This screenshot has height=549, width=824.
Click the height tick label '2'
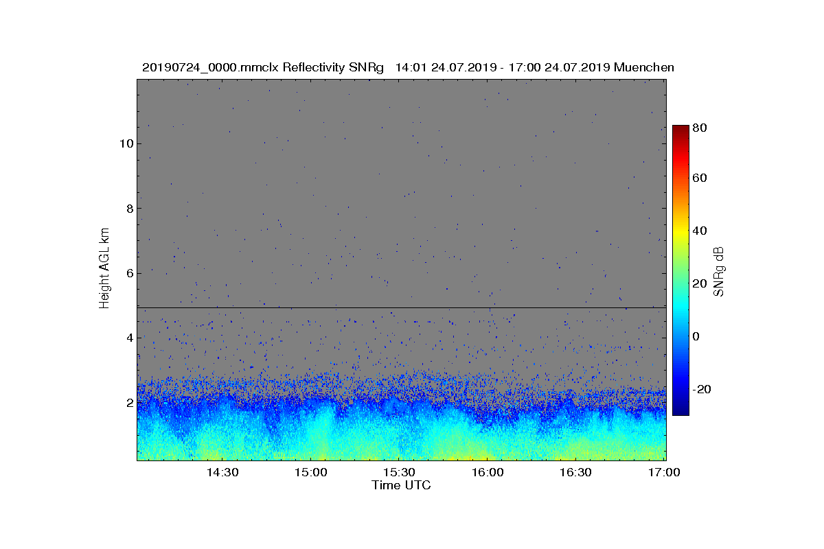point(129,403)
